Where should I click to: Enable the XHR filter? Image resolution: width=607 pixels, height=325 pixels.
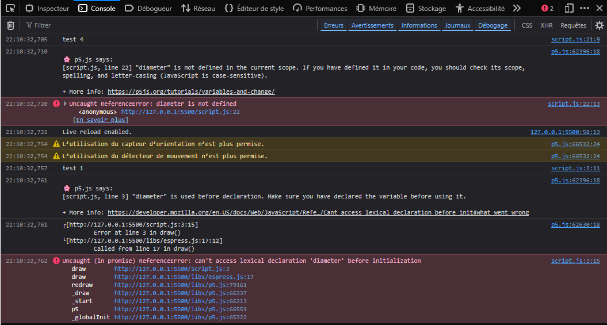click(x=546, y=25)
